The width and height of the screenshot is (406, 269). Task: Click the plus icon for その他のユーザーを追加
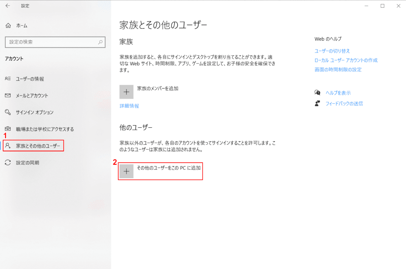point(126,171)
